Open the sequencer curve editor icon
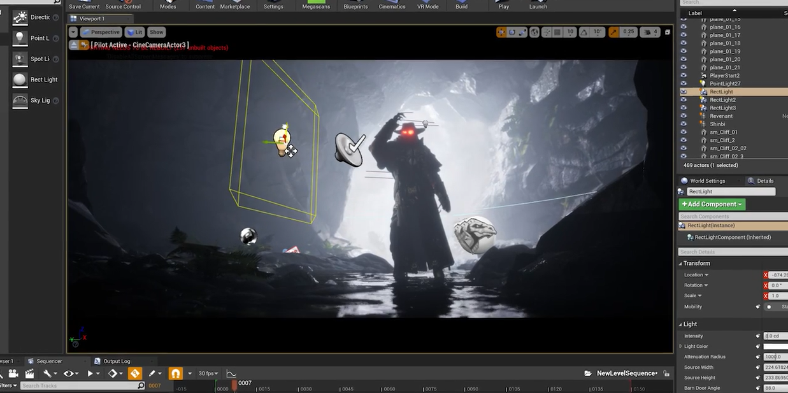The image size is (788, 393). pos(231,373)
